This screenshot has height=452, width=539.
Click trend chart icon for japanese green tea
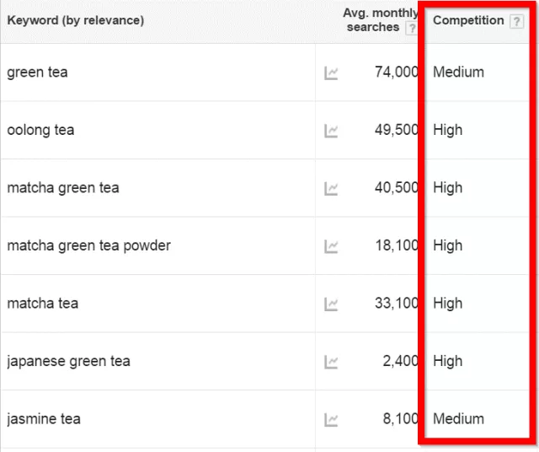(331, 362)
